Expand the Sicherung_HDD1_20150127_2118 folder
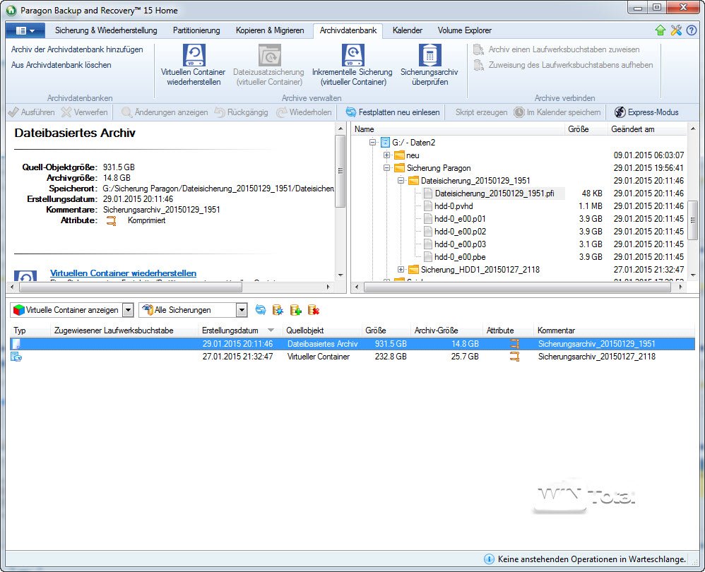Screen dimensions: 705x572 coord(401,270)
